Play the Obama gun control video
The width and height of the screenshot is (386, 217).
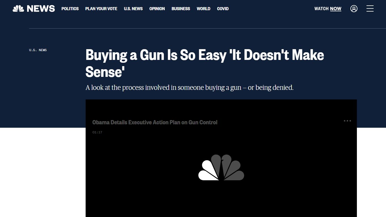point(221,167)
